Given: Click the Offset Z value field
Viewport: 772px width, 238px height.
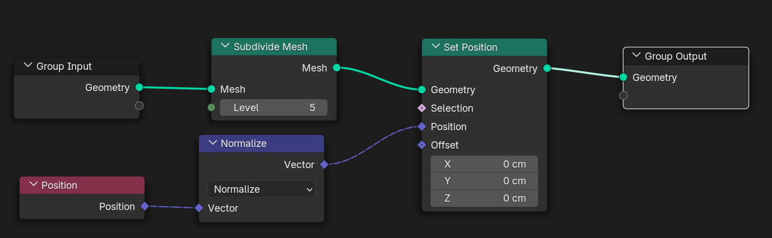Looking at the screenshot, I should click(x=484, y=198).
